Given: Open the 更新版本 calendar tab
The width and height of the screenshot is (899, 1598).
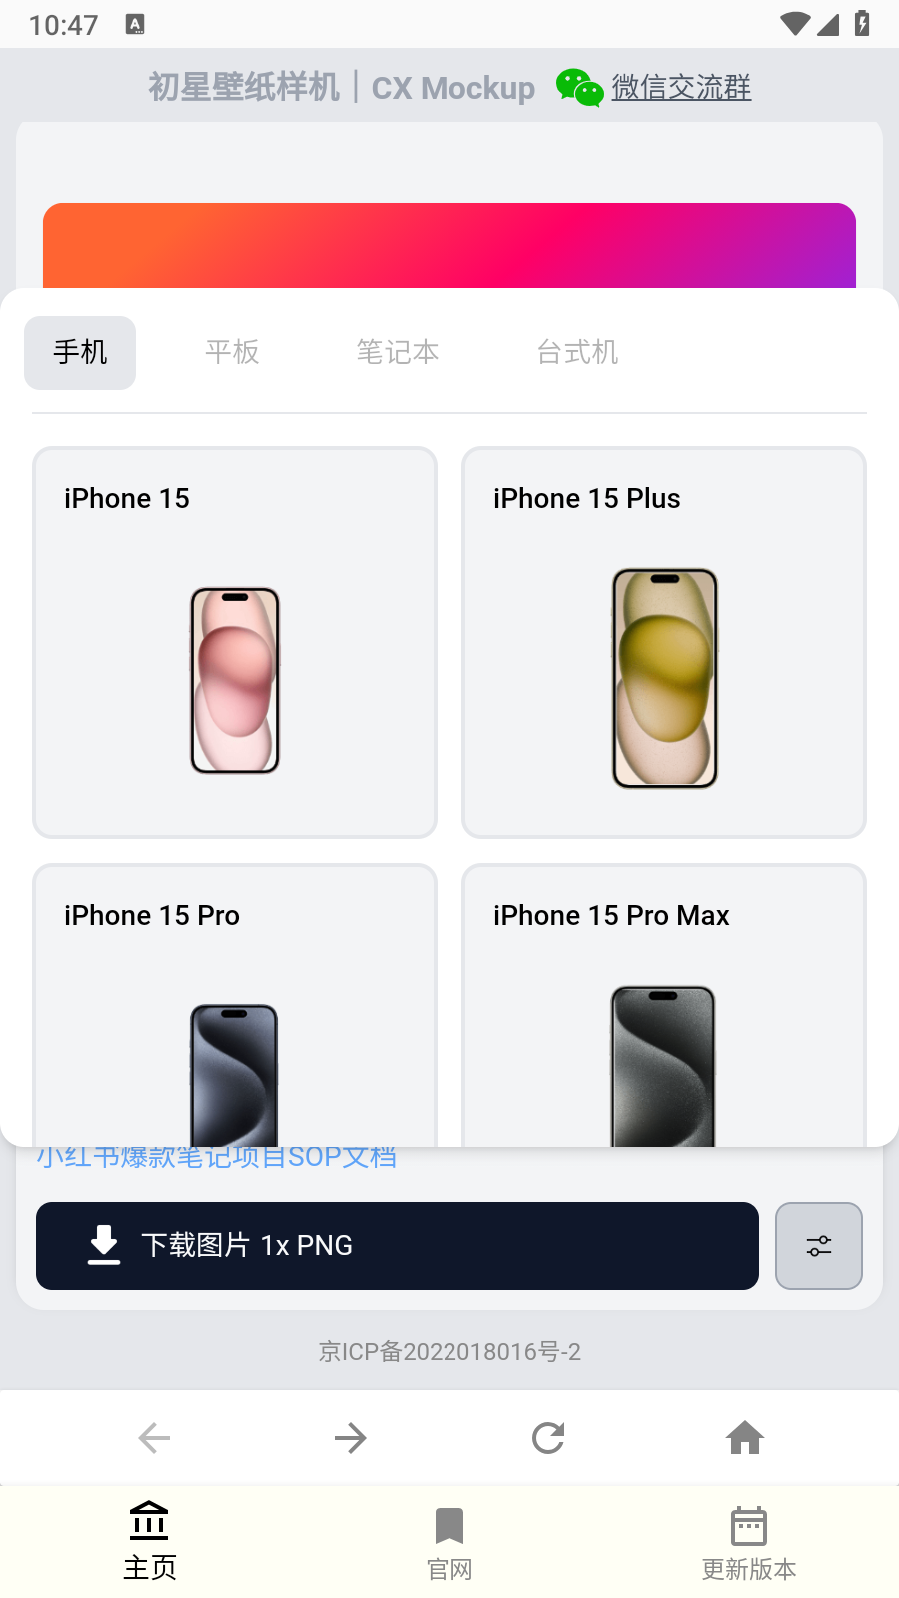Looking at the screenshot, I should tap(749, 1544).
